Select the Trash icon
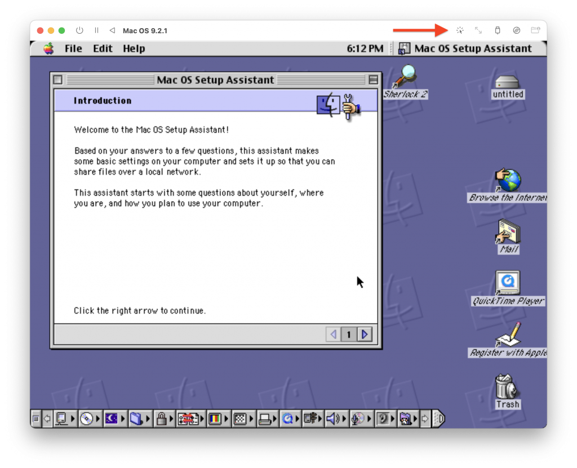Image resolution: width=577 pixels, height=468 pixels. click(x=507, y=386)
